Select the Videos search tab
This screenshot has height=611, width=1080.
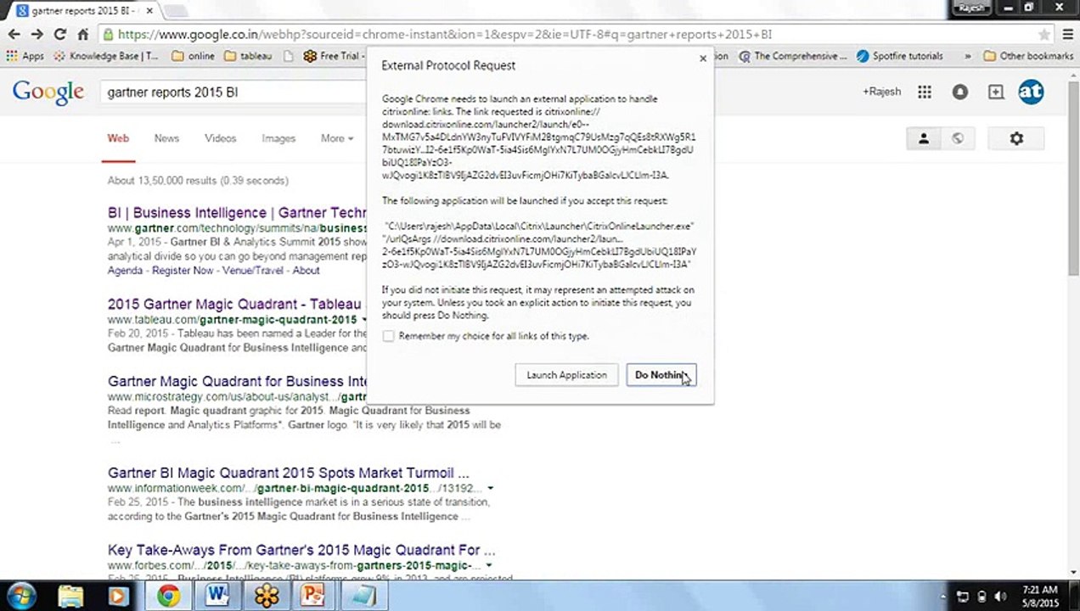[x=220, y=138]
